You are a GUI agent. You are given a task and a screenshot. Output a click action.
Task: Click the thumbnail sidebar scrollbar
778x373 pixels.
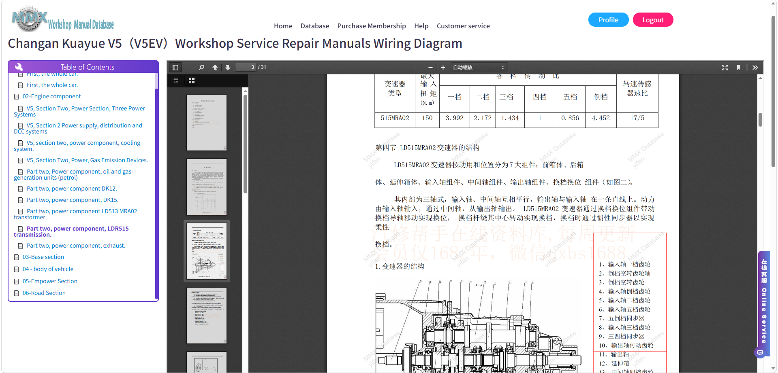point(245,144)
